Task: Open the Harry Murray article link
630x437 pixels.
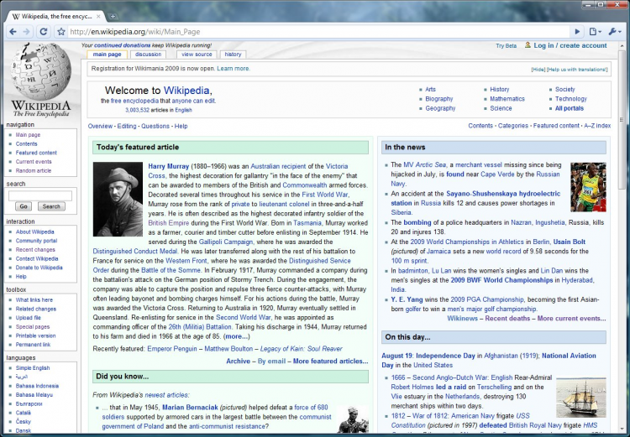Action: pos(168,166)
